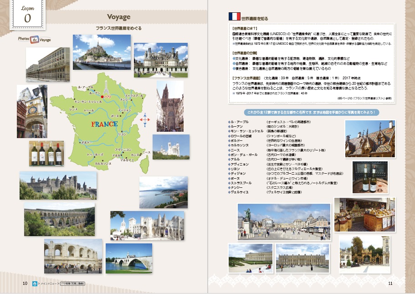Open the two wine bottles cellar photo

coord(370,177)
